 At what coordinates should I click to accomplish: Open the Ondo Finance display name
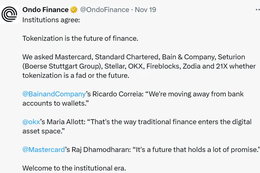pyautogui.click(x=45, y=10)
